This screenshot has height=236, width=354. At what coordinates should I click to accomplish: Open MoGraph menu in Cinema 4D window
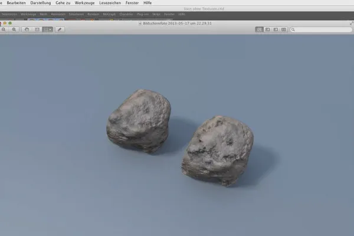pyautogui.click(x=109, y=14)
